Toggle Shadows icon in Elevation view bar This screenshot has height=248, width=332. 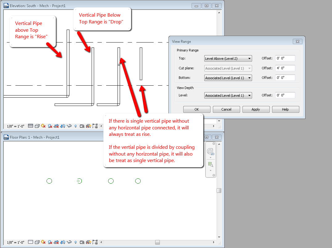click(x=50, y=126)
